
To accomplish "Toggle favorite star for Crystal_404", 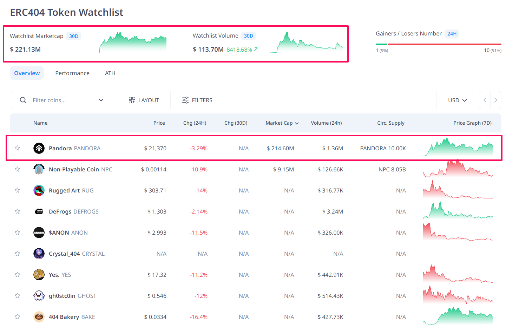I will pos(17,254).
